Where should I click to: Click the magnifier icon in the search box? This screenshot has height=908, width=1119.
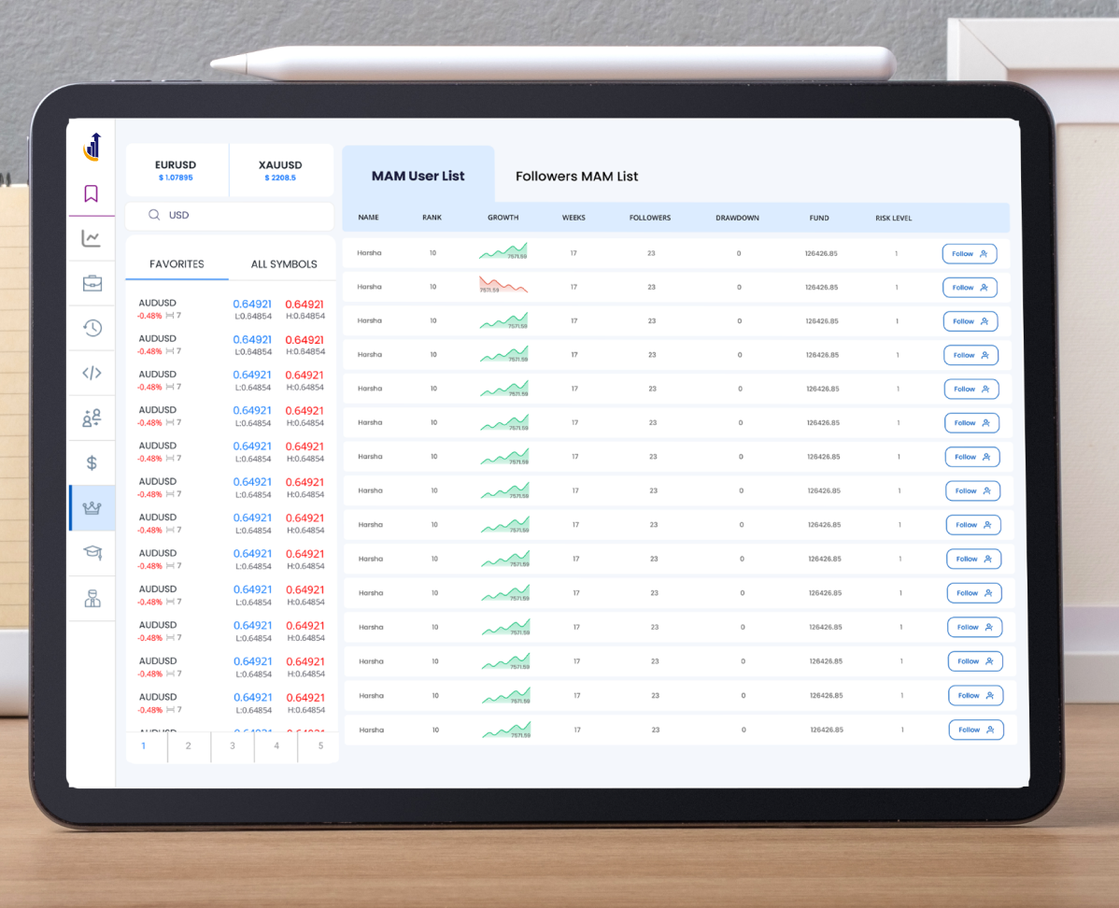pyautogui.click(x=154, y=215)
